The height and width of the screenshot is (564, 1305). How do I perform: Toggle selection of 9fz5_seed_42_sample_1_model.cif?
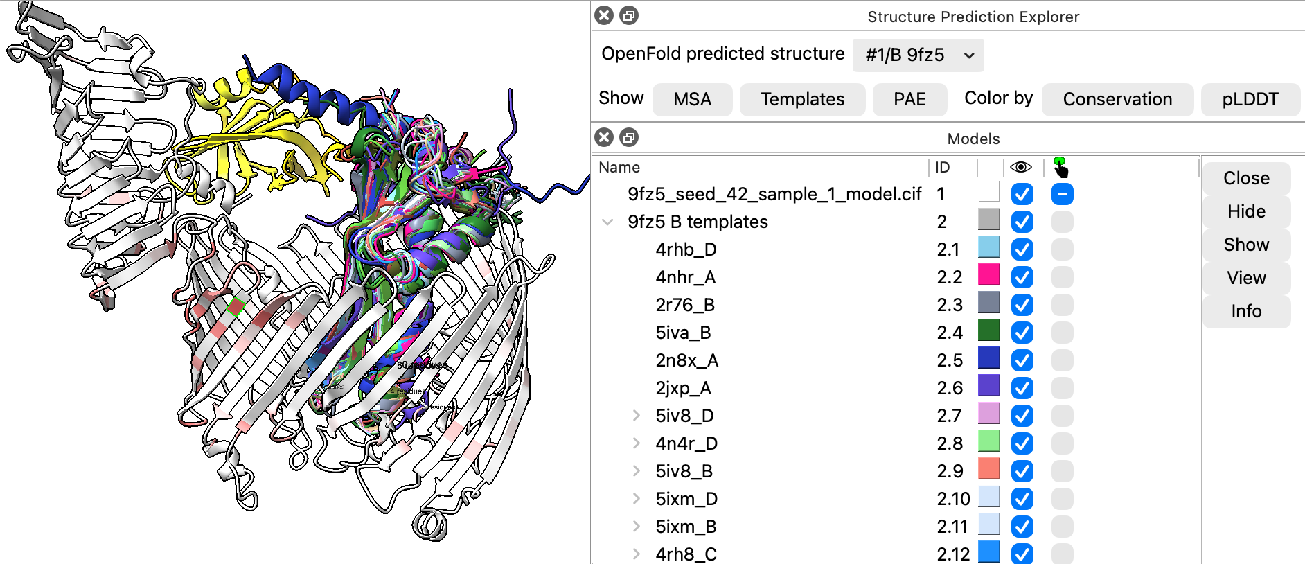coord(1062,194)
